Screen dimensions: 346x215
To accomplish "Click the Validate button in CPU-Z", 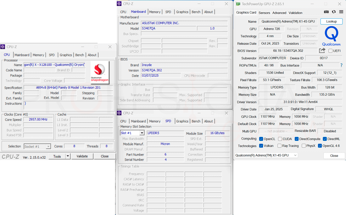I will click(x=82, y=156).
